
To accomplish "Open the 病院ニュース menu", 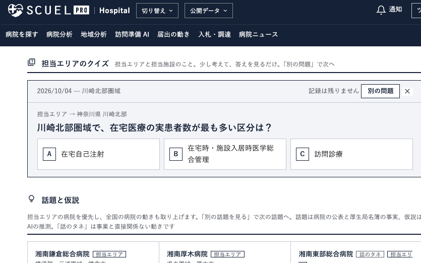I will 258,34.
